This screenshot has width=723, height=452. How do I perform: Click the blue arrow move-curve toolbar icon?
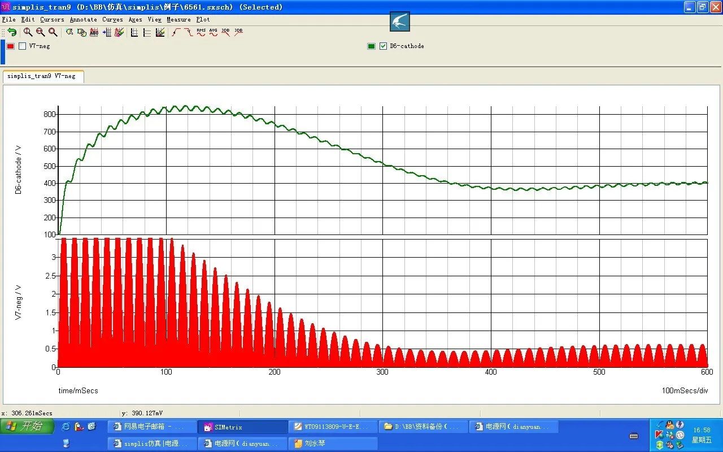(107, 33)
